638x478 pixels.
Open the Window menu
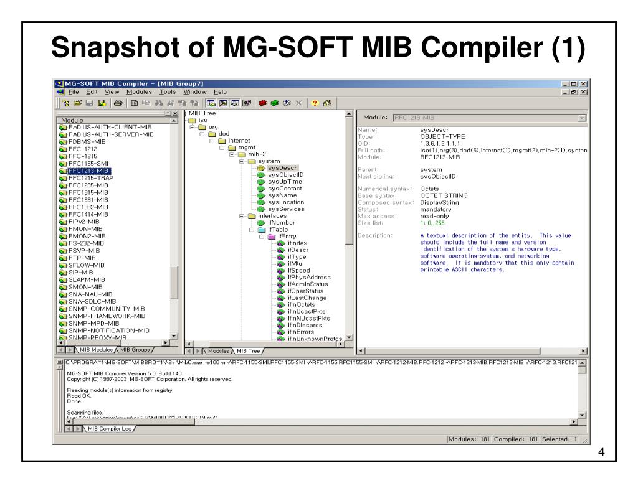[195, 92]
